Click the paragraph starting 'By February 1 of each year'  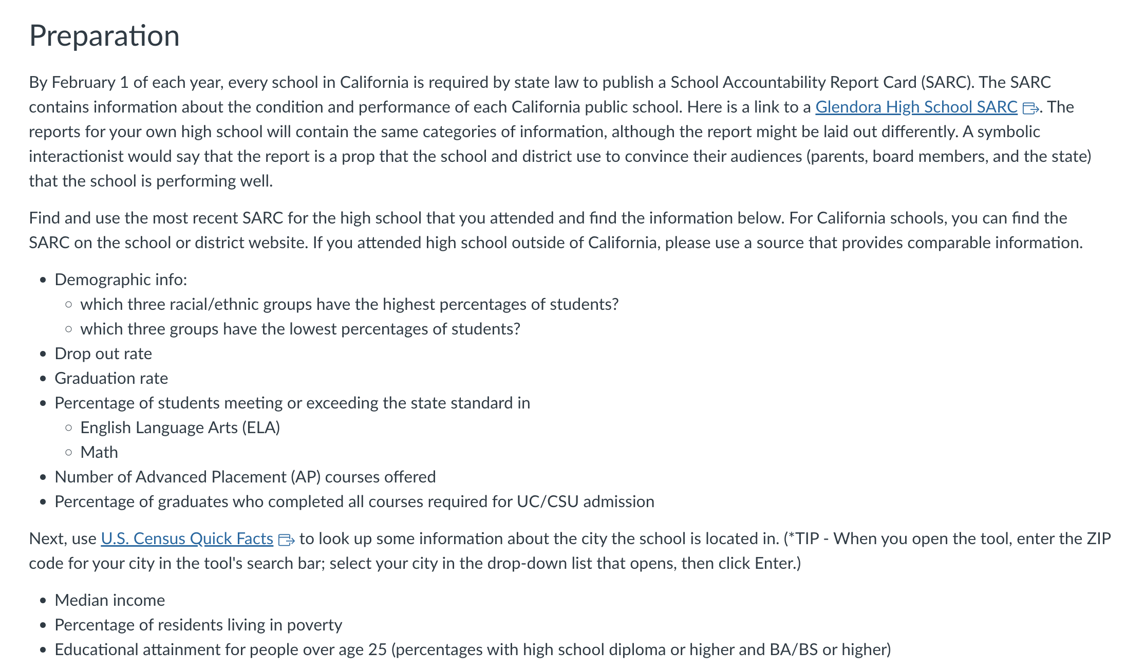[560, 132]
